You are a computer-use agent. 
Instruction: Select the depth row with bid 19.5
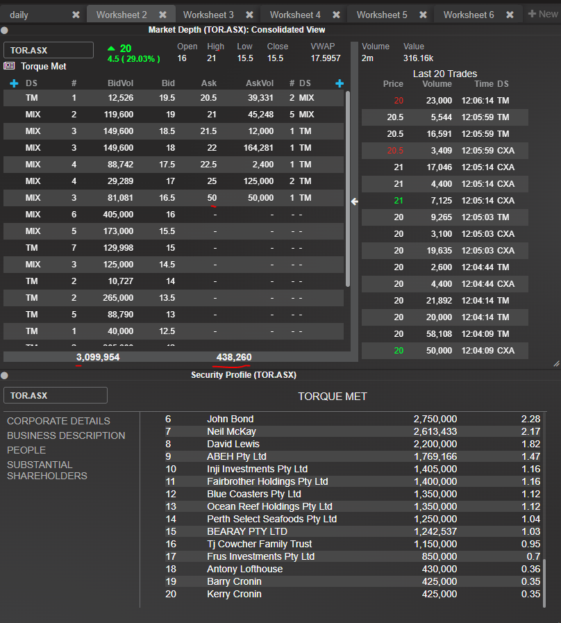click(173, 98)
